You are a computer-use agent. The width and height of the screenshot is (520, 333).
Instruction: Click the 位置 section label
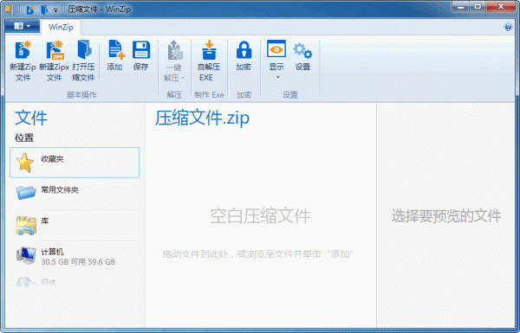pos(24,138)
